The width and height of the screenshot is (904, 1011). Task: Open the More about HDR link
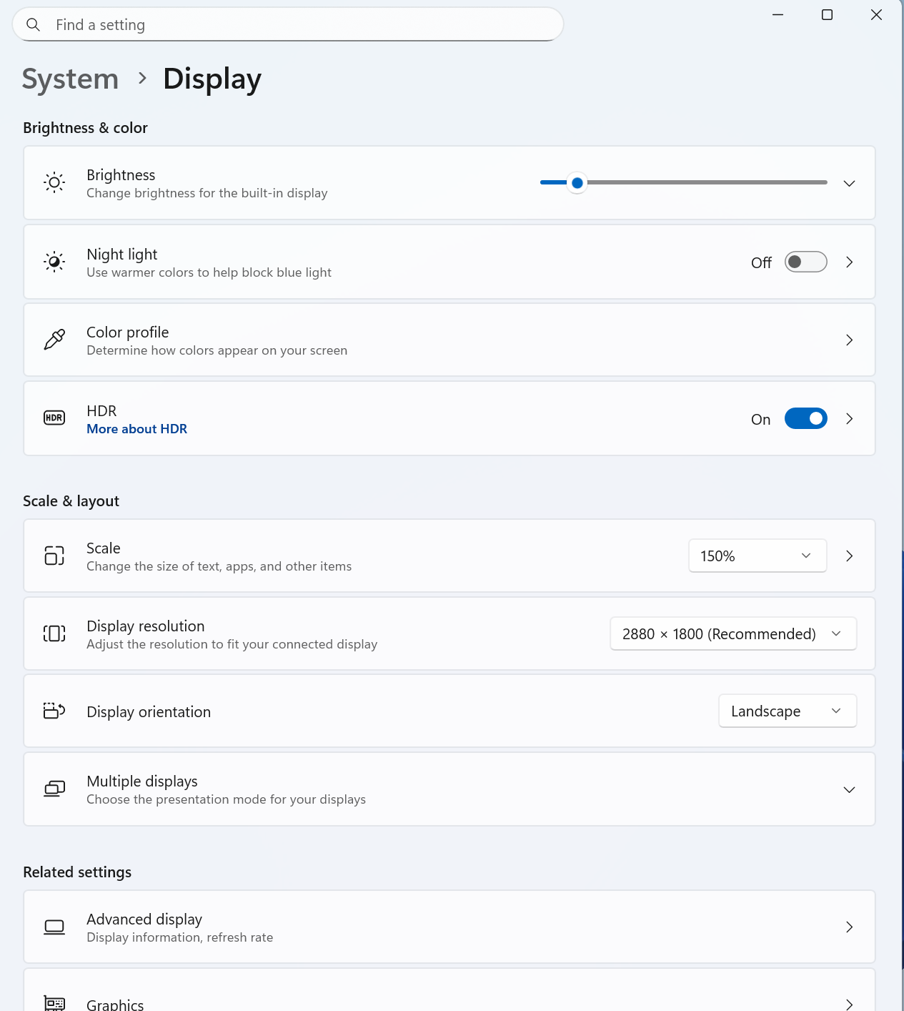point(136,428)
